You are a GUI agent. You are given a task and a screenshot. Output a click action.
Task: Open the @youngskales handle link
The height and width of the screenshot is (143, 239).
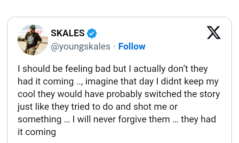pyautogui.click(x=80, y=47)
